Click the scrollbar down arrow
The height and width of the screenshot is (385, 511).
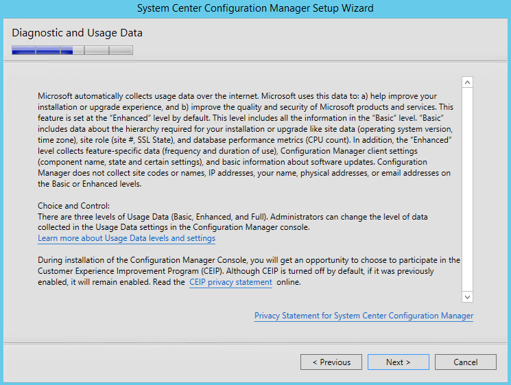467,296
